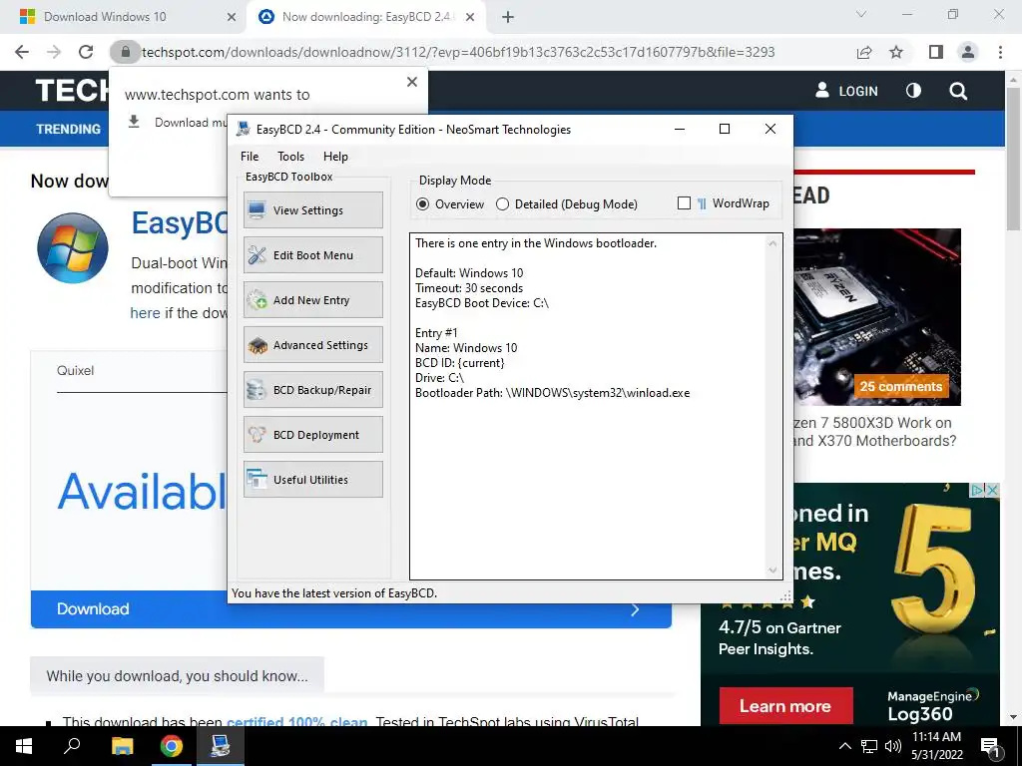Open the notification center icon
This screenshot has width=1022, height=766.
(x=990, y=747)
